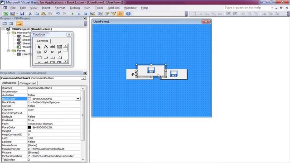Screen dimensions: 290x163
Task: Select the OptionButton tool in Toolbox
Action: (x=53, y=52)
